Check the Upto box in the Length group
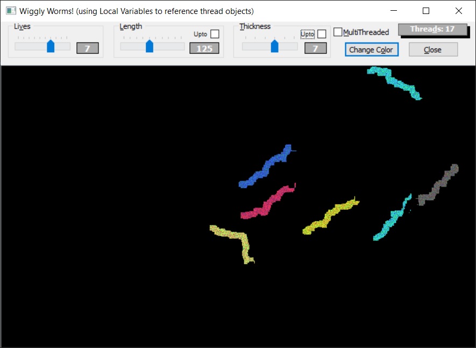The width and height of the screenshot is (476, 348). coord(214,33)
